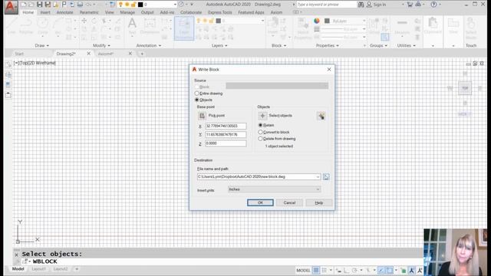This screenshot has width=491, height=276.
Task: Click the Sign In link
Action: pyautogui.click(x=380, y=5)
